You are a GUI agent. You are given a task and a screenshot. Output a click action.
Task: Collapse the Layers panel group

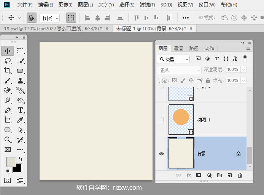pos(243,42)
